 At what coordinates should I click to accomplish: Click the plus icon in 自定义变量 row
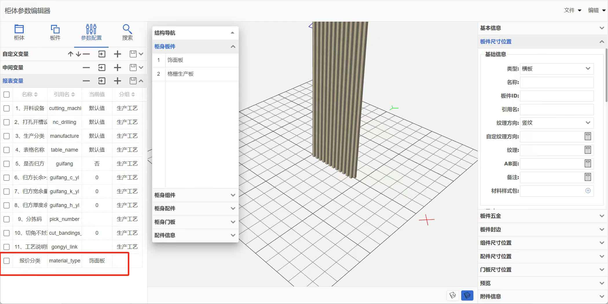117,54
